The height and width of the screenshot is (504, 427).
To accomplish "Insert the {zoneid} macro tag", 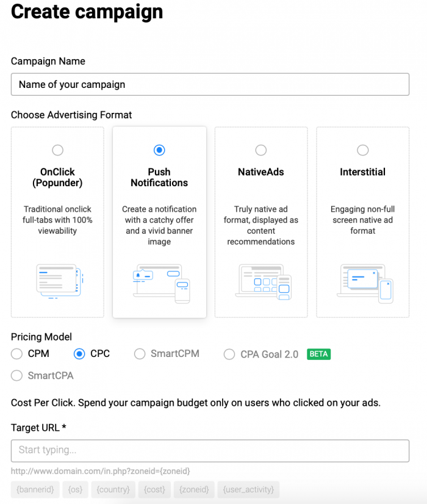I will [x=194, y=489].
